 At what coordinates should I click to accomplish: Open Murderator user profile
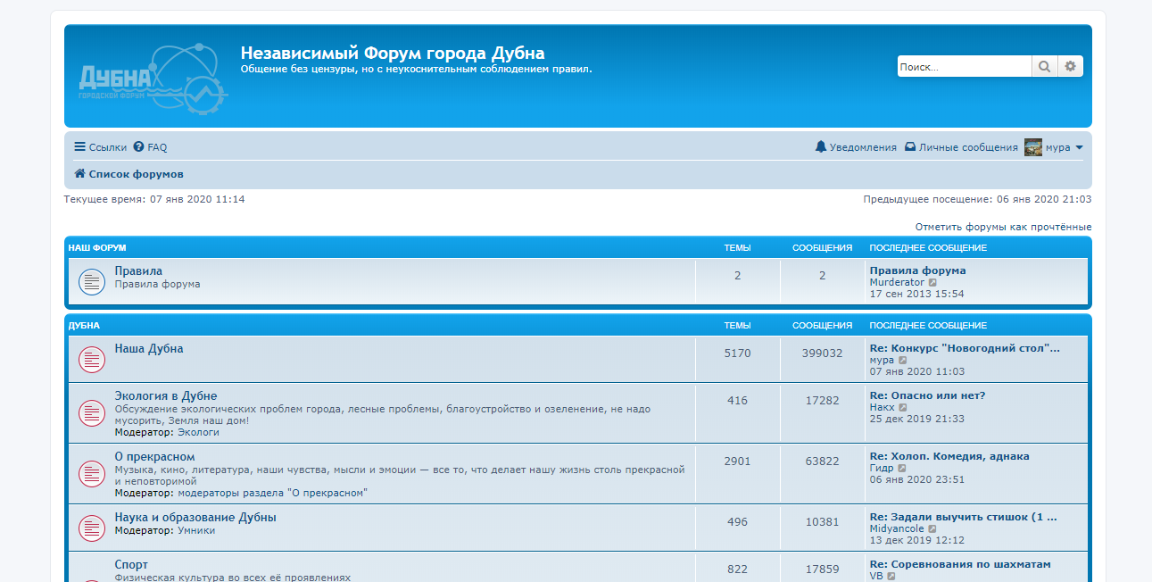[897, 283]
